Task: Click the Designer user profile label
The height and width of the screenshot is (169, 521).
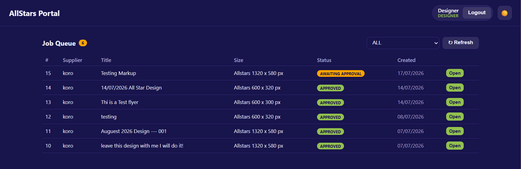Action: coord(448,13)
